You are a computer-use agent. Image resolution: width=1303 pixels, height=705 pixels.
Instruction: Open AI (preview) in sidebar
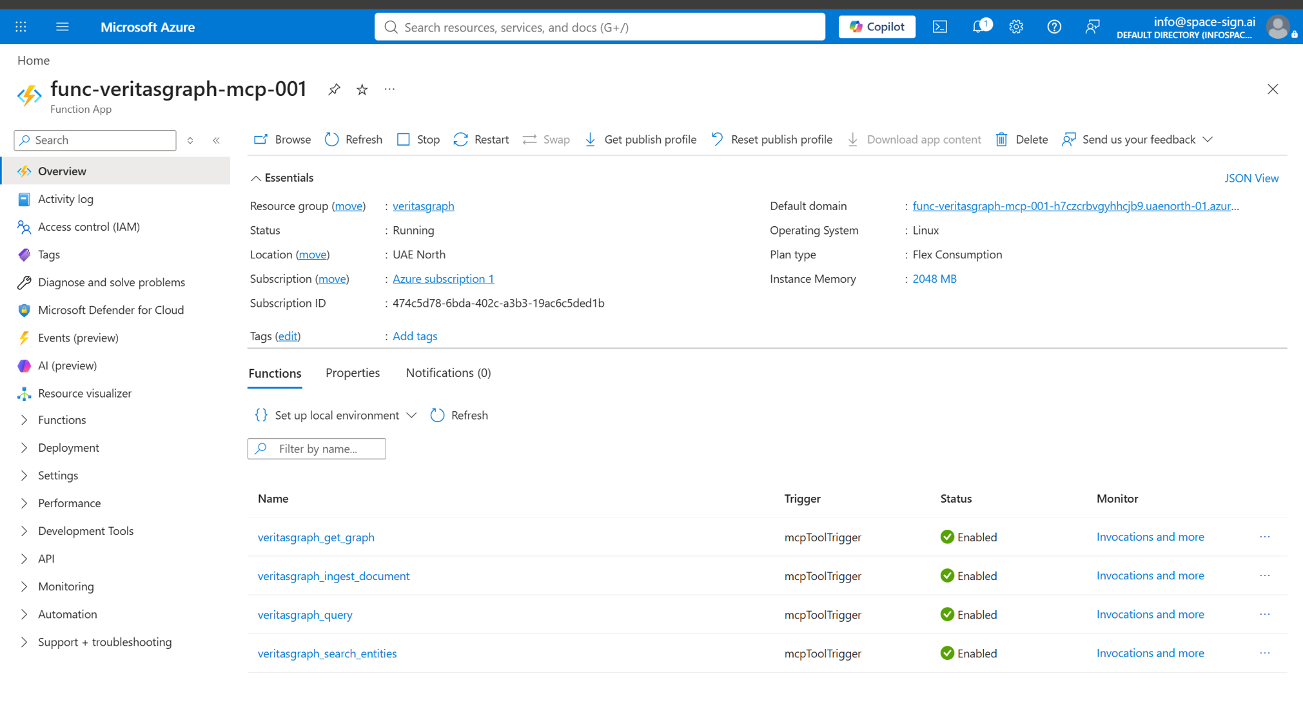[67, 365]
